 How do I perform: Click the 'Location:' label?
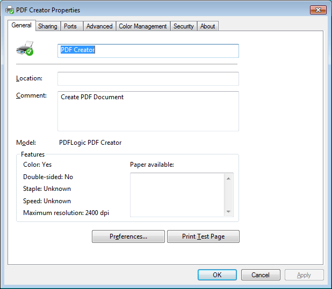(29, 78)
